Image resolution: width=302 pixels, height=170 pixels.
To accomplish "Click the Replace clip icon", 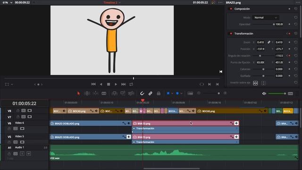I will (131, 93).
